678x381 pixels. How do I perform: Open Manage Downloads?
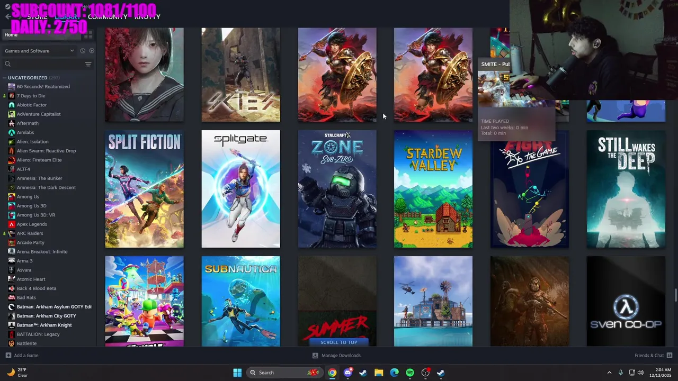[341, 356]
